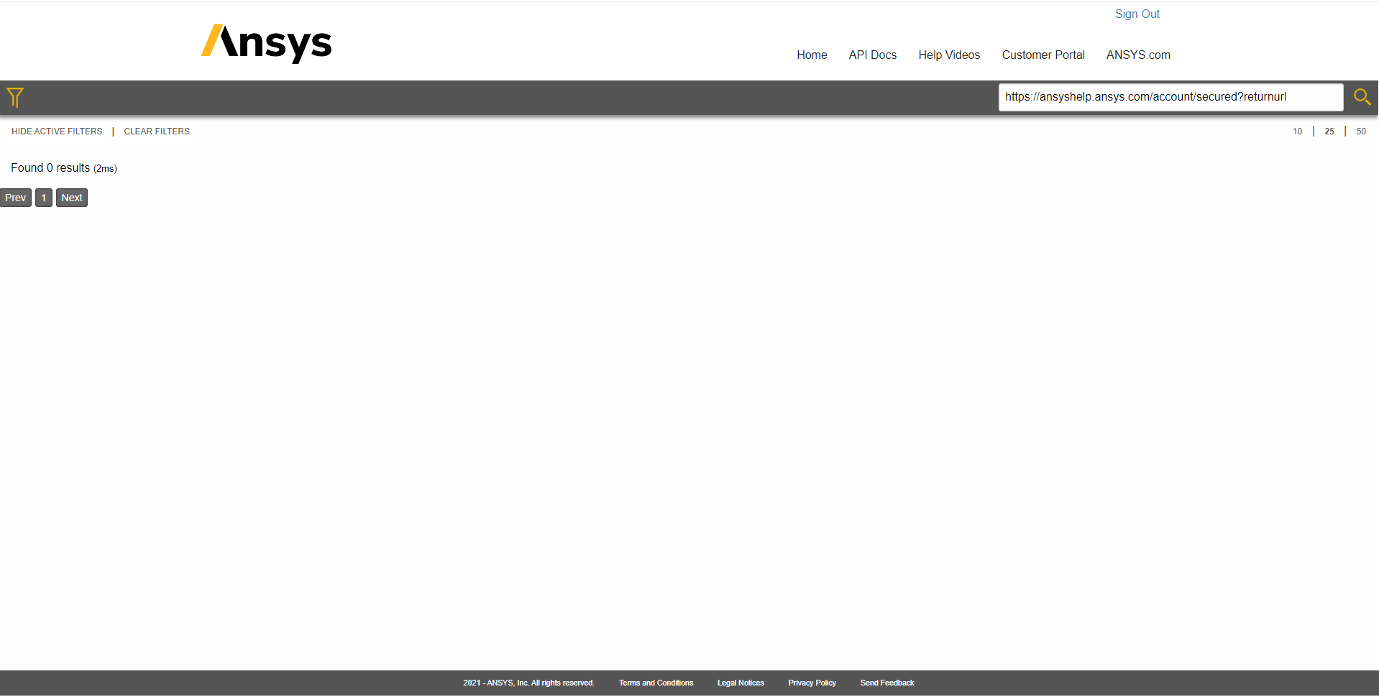The height and width of the screenshot is (697, 1379).
Task: Go to the Home page
Action: 812,55
